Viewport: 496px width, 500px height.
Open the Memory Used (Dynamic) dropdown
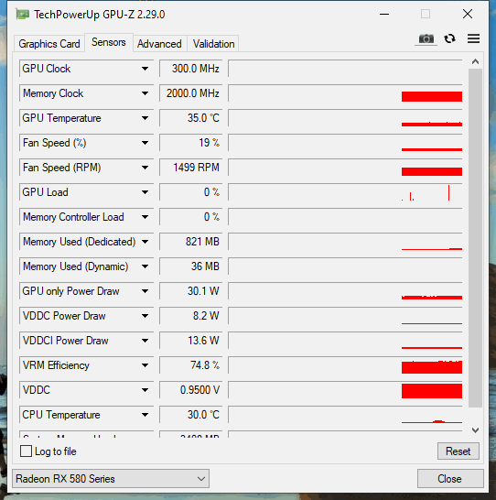145,266
